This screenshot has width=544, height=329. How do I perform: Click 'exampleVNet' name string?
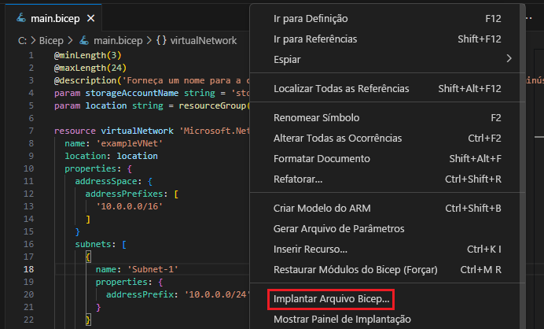[130, 143]
